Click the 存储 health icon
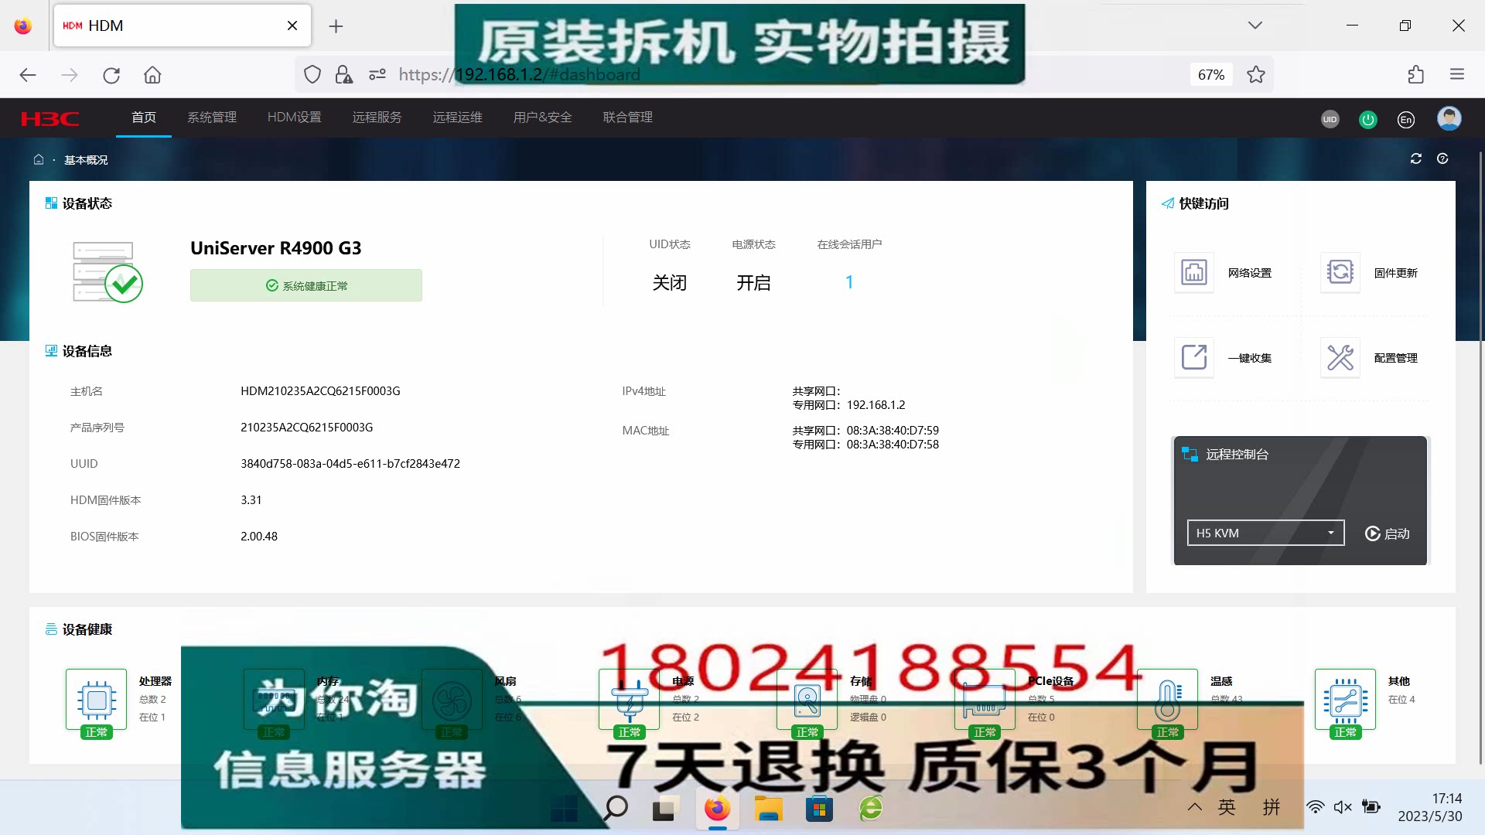Screen dimensions: 1485x835 click(807, 700)
